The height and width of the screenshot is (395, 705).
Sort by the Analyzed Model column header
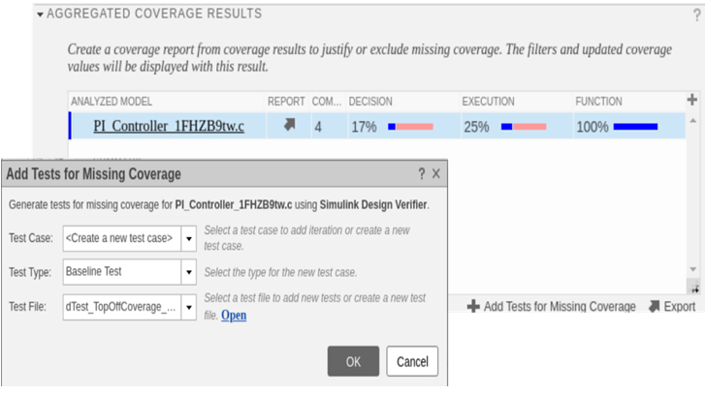click(111, 101)
